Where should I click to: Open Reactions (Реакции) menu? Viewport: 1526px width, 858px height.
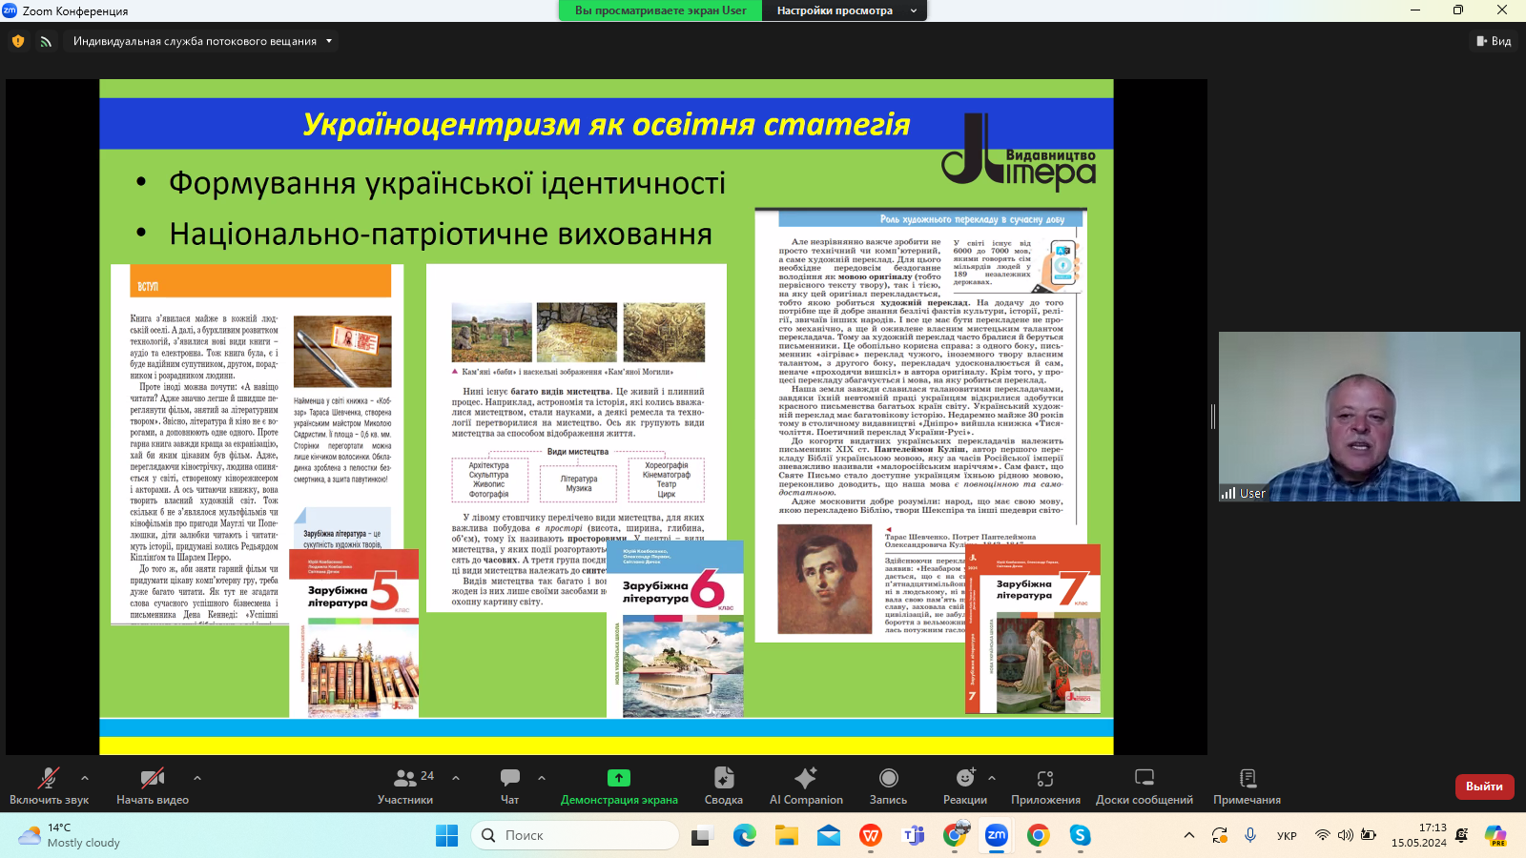(x=964, y=786)
